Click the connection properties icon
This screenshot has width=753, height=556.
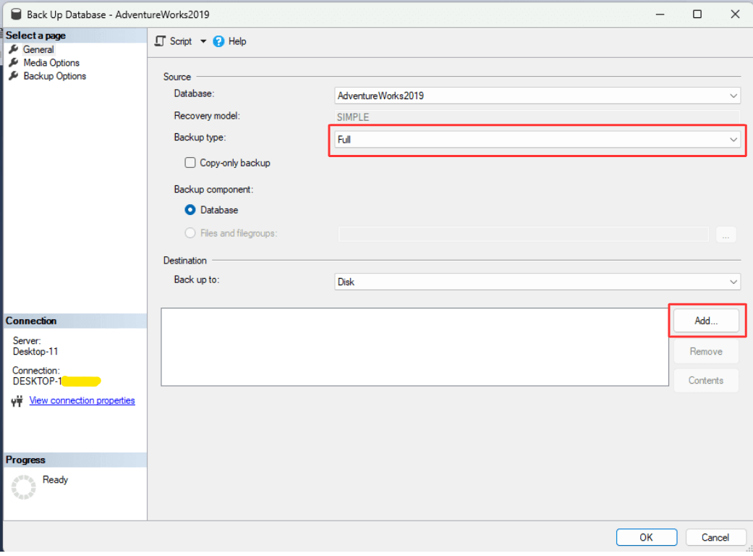[x=17, y=400]
